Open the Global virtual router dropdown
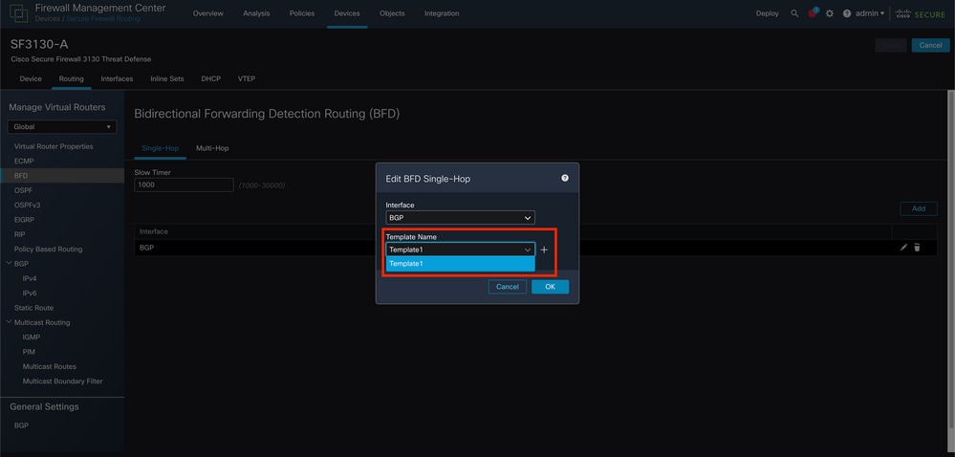Viewport: 955px width, 457px height. pyautogui.click(x=62, y=127)
